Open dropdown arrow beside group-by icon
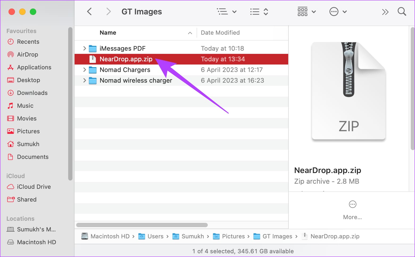The image size is (415, 257). (x=314, y=12)
